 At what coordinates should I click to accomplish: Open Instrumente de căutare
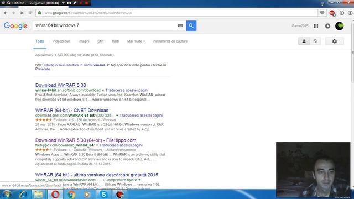[170, 41]
